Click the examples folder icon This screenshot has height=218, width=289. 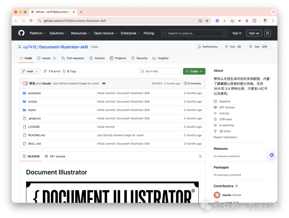[24, 93]
